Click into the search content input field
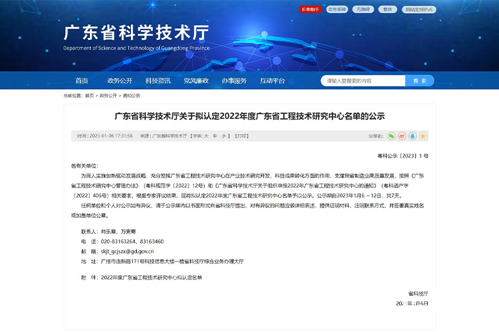499x332 pixels. coord(362,81)
